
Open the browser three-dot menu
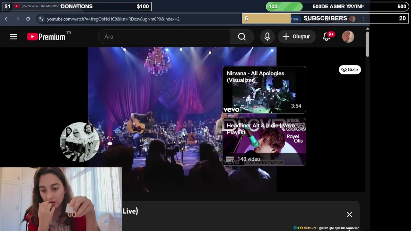[363, 19]
